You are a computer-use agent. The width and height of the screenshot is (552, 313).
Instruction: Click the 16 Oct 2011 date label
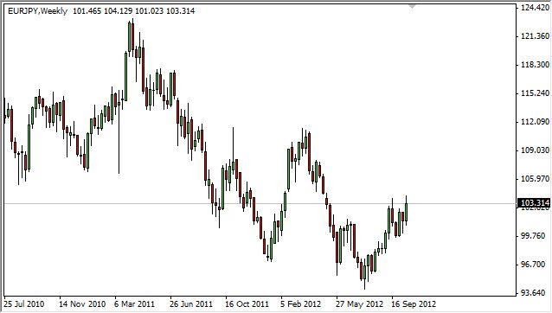point(247,303)
